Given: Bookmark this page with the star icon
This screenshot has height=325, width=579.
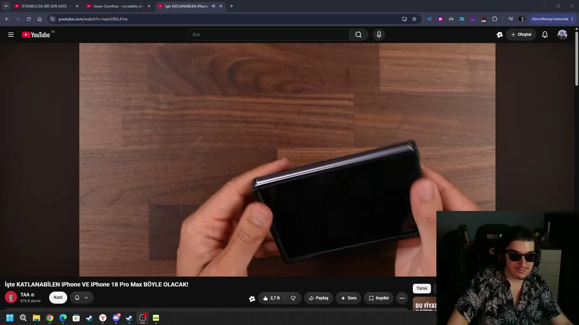Looking at the screenshot, I should pos(414,19).
